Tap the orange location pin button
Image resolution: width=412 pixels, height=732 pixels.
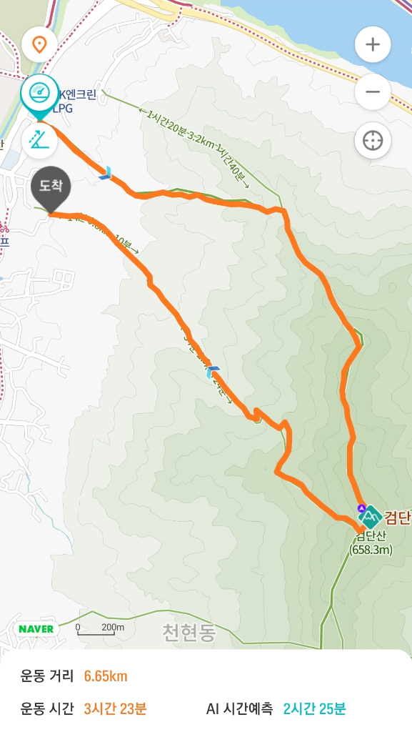click(x=39, y=45)
